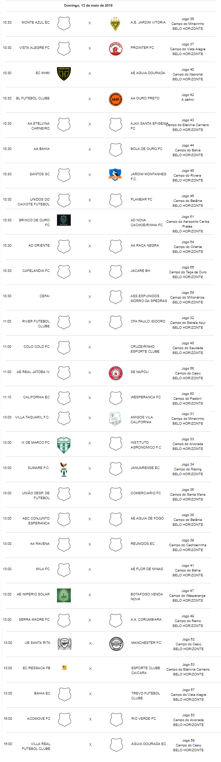Click the Jardim Montanhes F.C. crest

click(115, 175)
